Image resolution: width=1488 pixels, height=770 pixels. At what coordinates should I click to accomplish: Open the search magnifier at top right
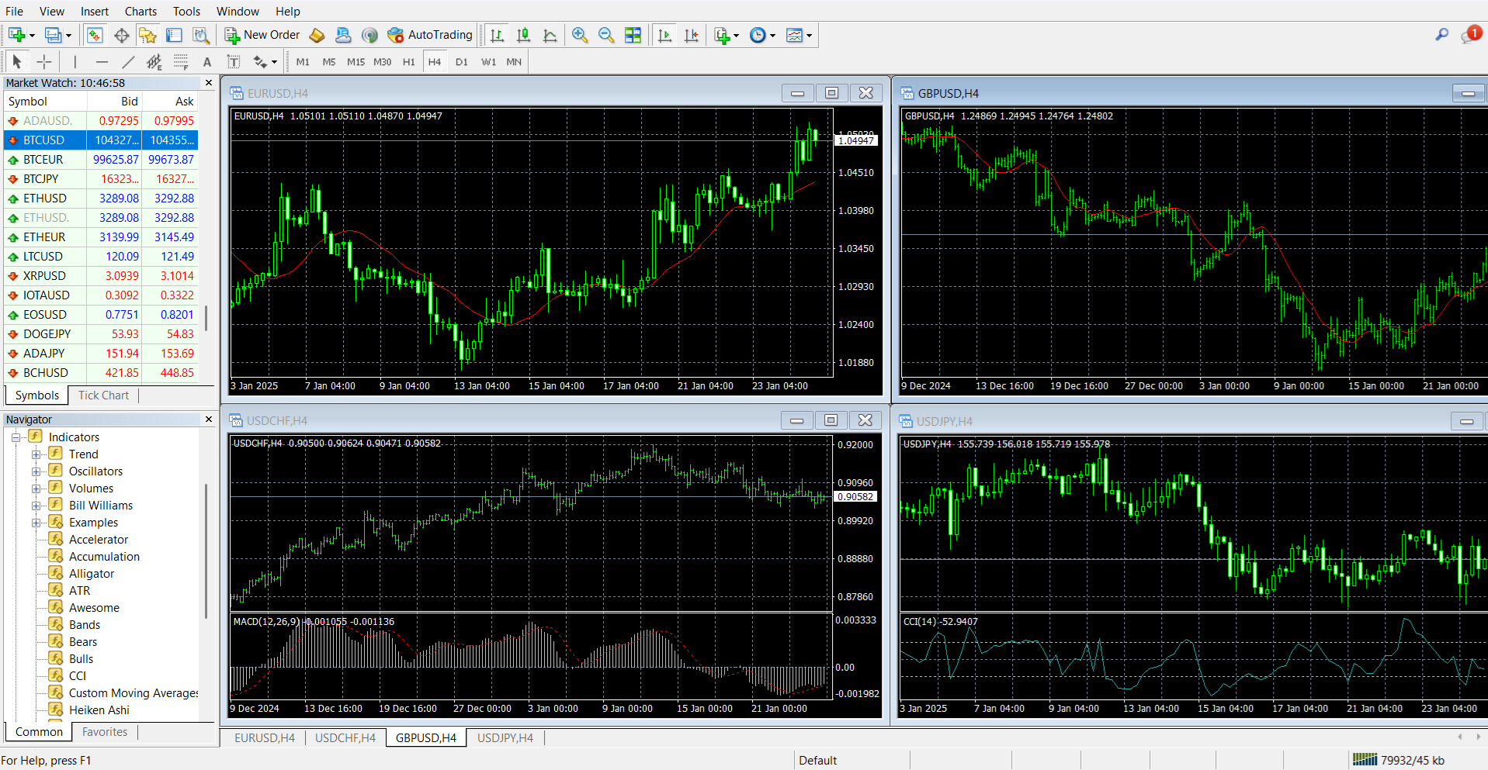(1441, 35)
